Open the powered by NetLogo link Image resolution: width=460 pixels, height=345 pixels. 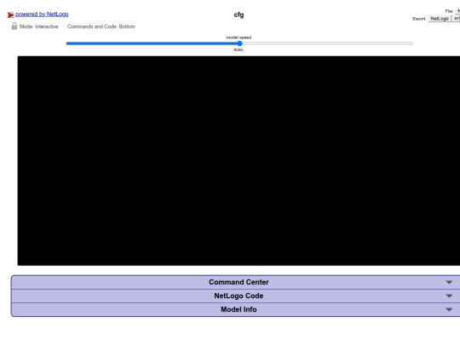coord(42,14)
